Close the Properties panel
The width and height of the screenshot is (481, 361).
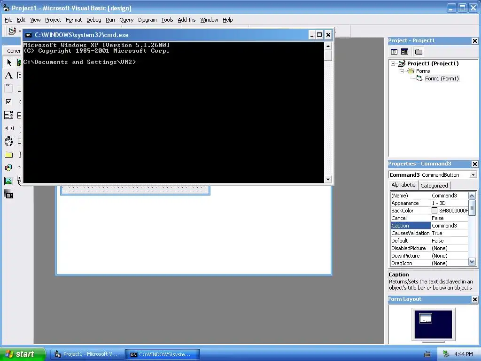pyautogui.click(x=474, y=164)
